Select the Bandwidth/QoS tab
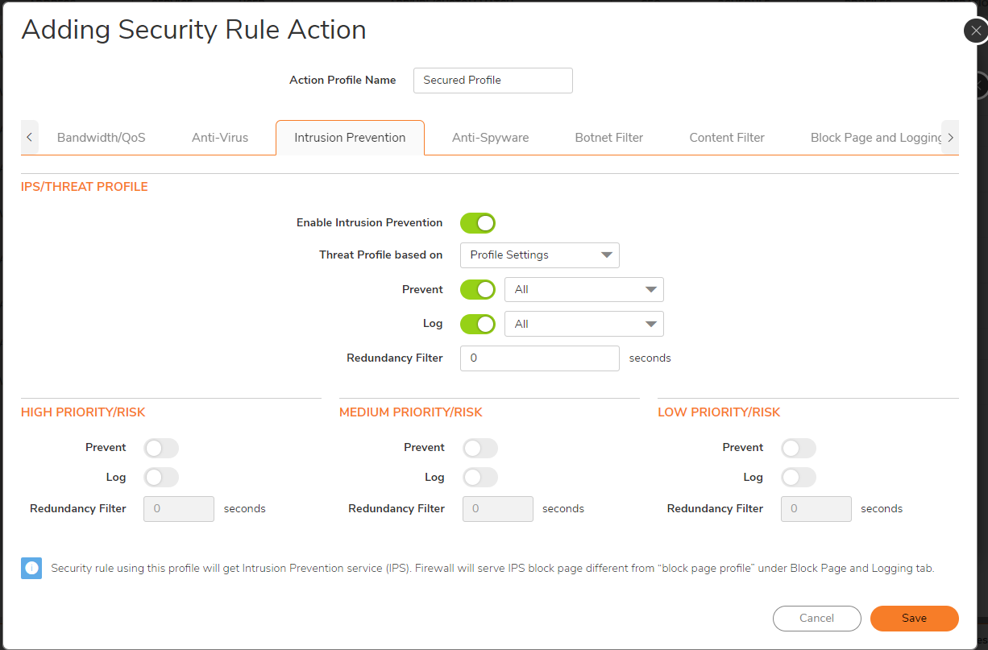The image size is (988, 650). pos(101,138)
